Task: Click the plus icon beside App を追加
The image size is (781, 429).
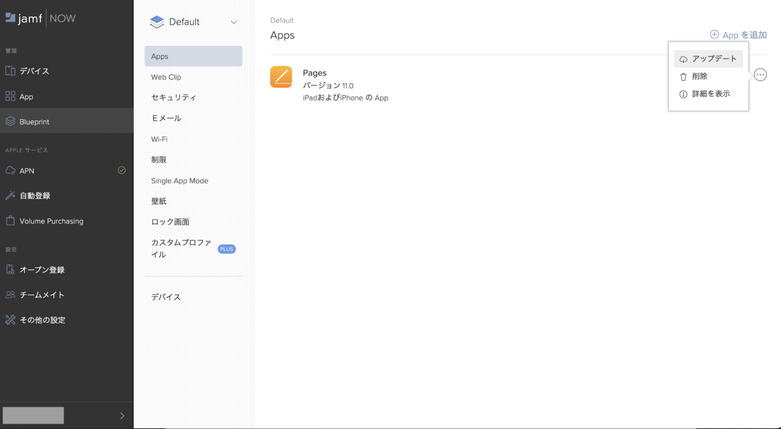Action: pos(715,35)
